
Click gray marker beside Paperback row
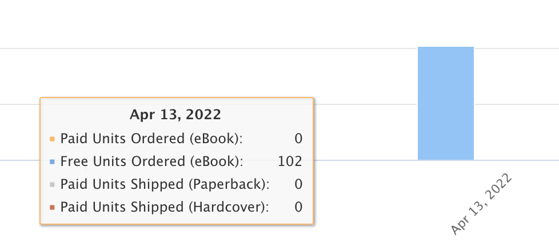(53, 185)
